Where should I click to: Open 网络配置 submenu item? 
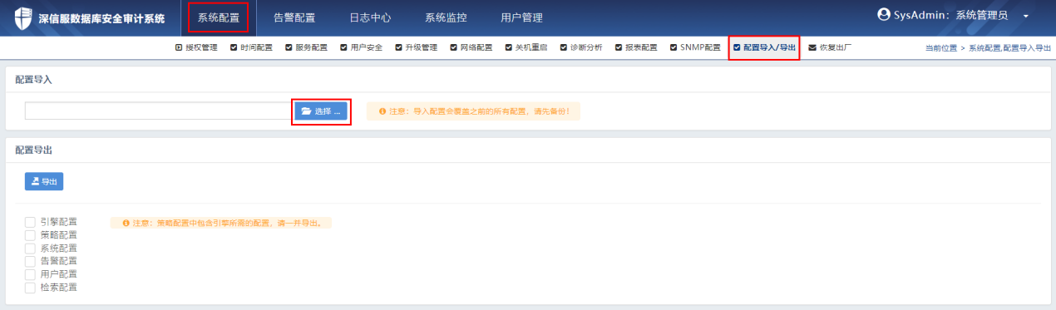471,47
